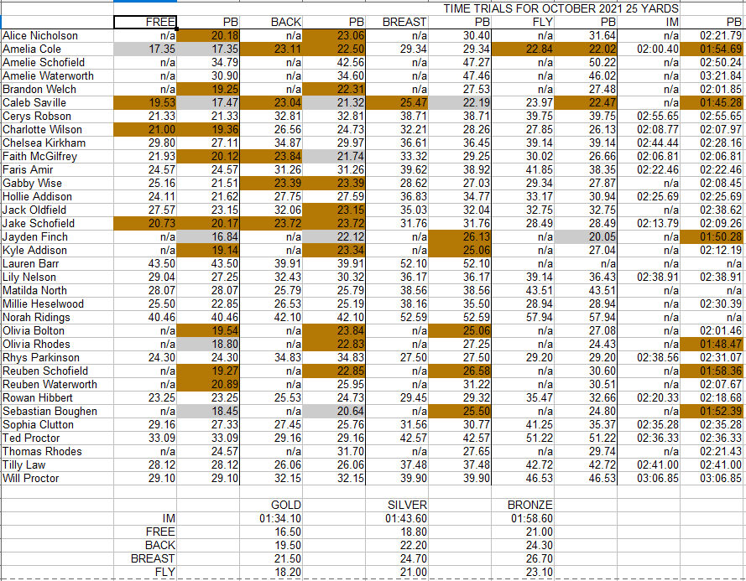Click the name cell Chelsea Kirkham
The image size is (746, 581).
pyautogui.click(x=57, y=143)
